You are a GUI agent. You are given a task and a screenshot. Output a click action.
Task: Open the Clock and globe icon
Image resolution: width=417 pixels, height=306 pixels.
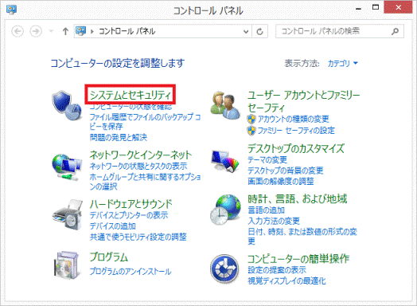(225, 210)
